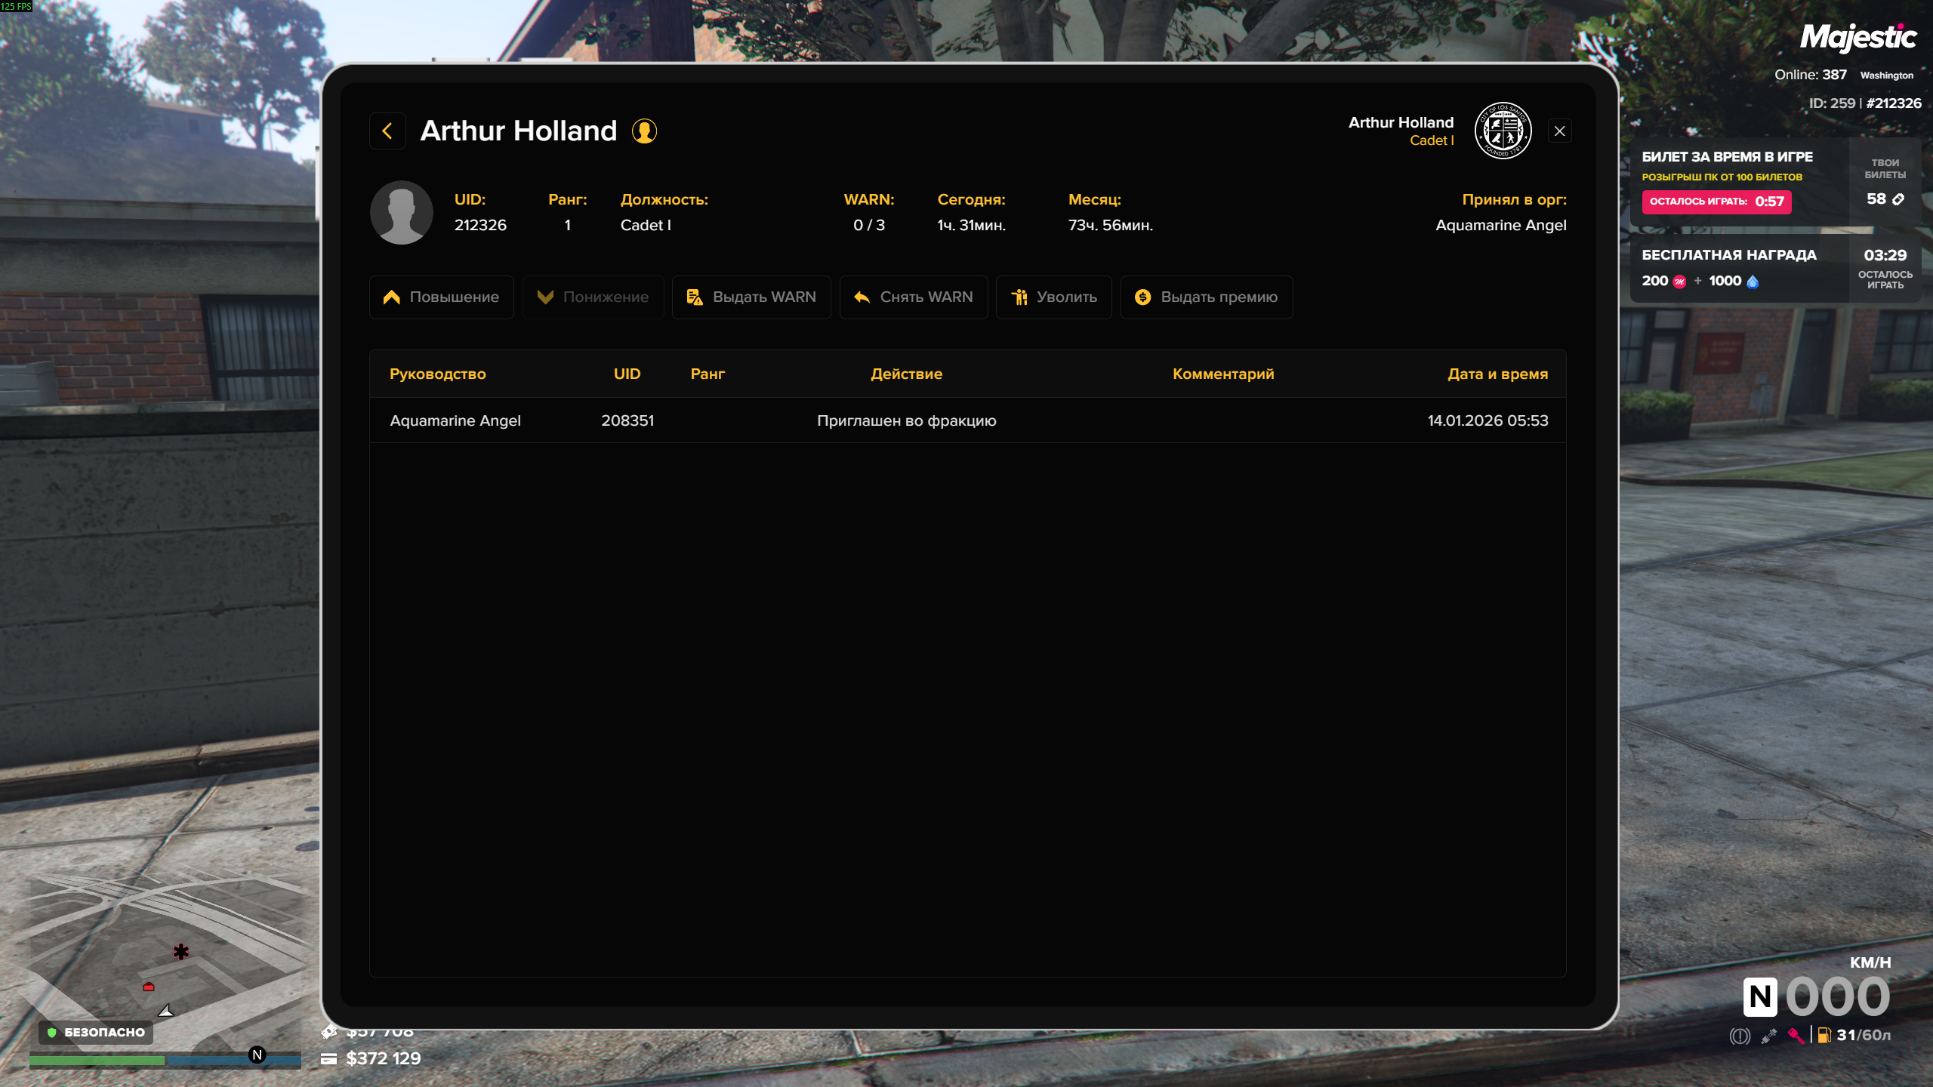Screen dimensions: 1933x1087
Task: Click the red ОСТАЛОСЬ ИГРАТЬ timer badge
Action: tap(1716, 202)
